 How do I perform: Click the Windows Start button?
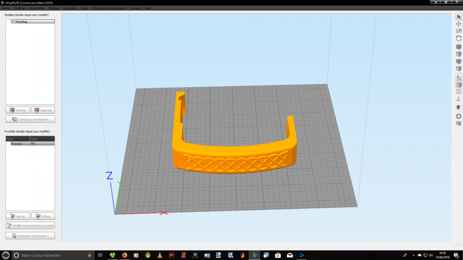pos(6,255)
